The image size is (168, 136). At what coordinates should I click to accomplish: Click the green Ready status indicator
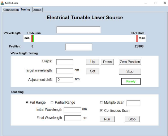(131, 81)
